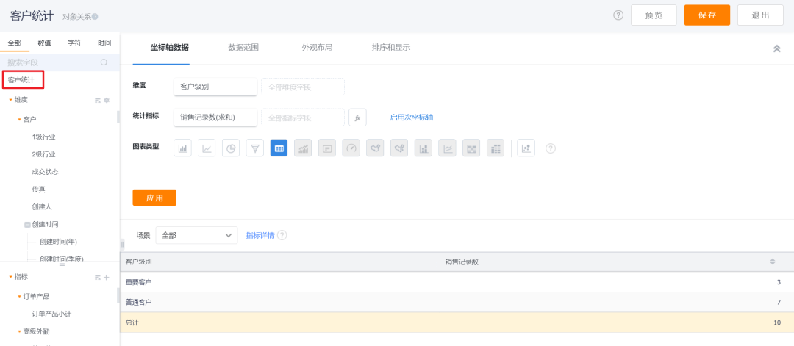Viewport: 794px width, 346px height.
Task: Sort the 销售记录数 column
Action: (773, 262)
